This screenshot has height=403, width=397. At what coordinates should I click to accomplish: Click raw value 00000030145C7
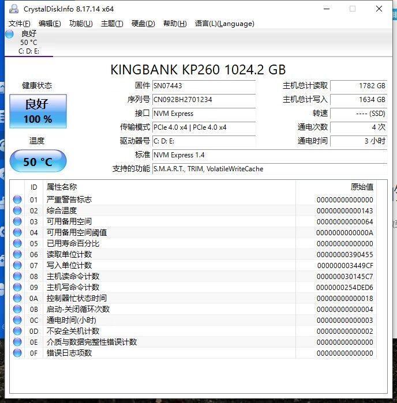(x=344, y=277)
